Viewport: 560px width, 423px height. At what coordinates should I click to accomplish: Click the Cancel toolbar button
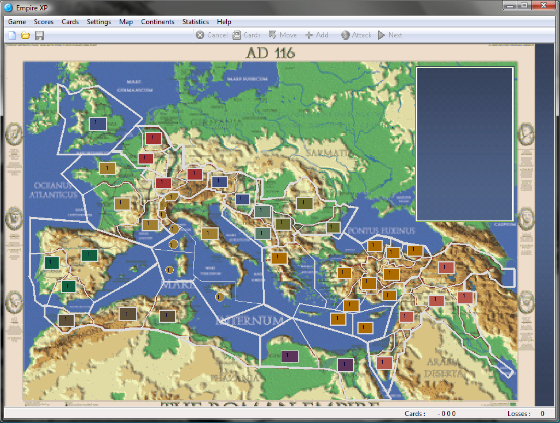[211, 35]
